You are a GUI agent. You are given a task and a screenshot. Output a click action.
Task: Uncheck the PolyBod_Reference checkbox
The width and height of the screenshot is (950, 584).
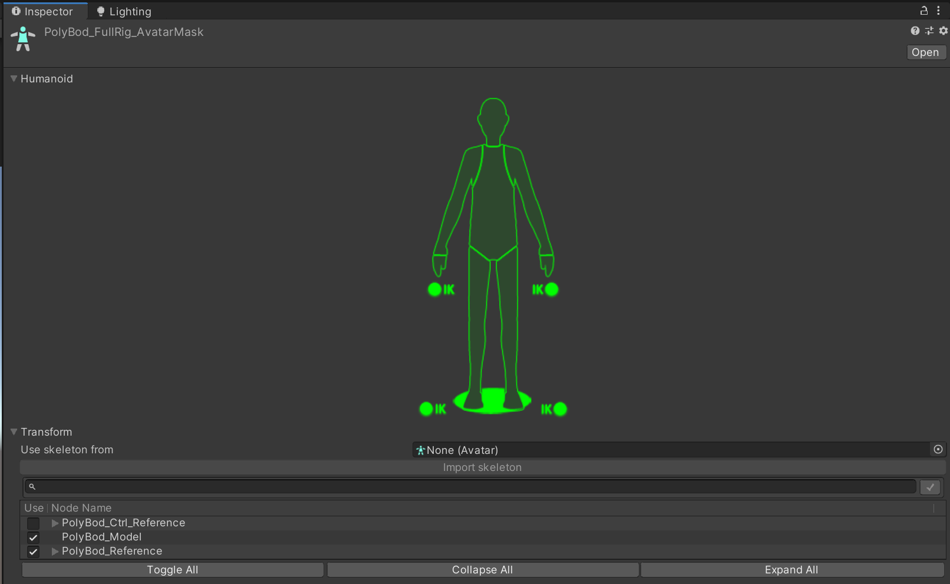tap(34, 552)
